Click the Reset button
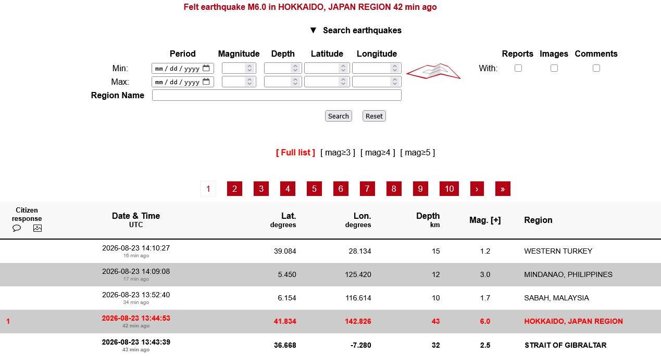 (x=374, y=116)
